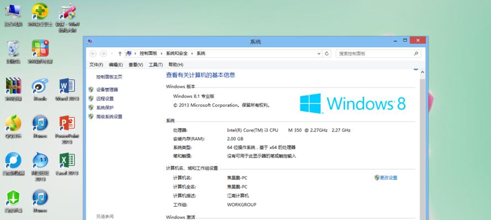Select the blue circular browser icon beside 阿里旺旺
The height and width of the screenshot is (220, 491).
[13, 164]
